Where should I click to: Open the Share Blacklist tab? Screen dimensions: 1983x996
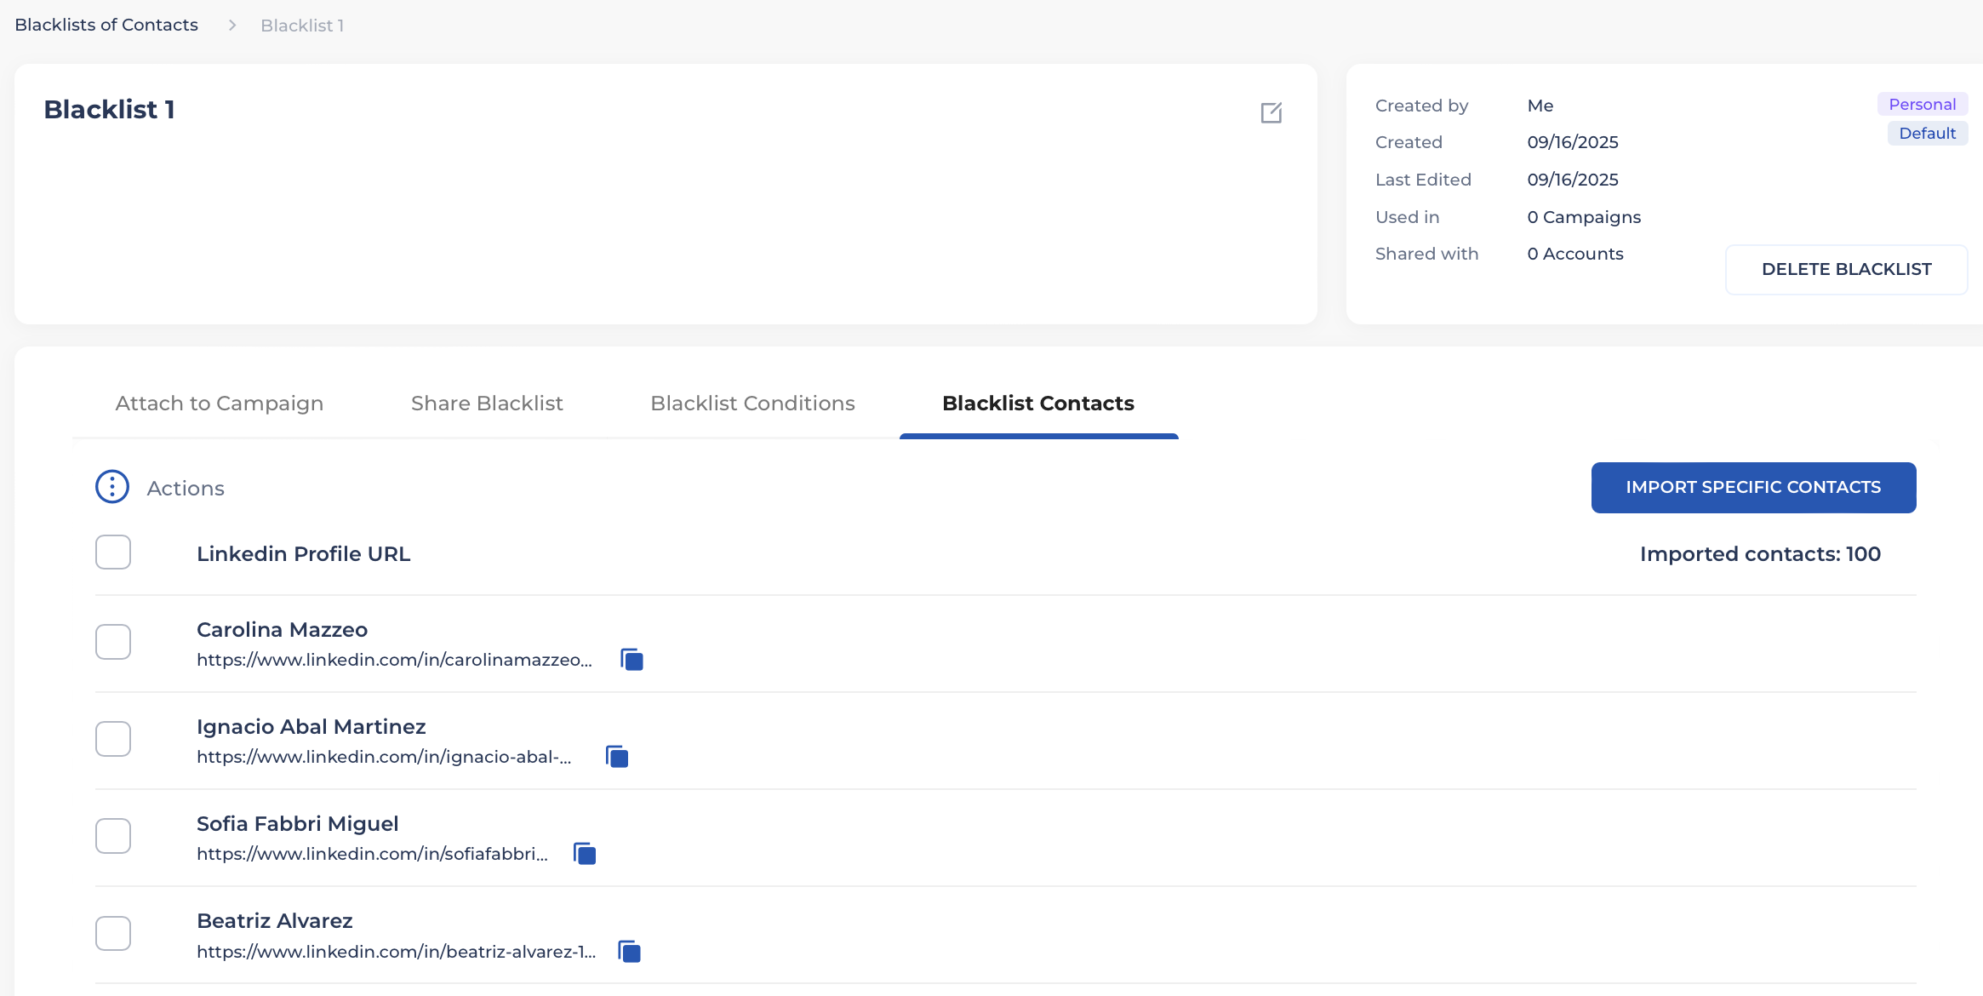pos(487,404)
